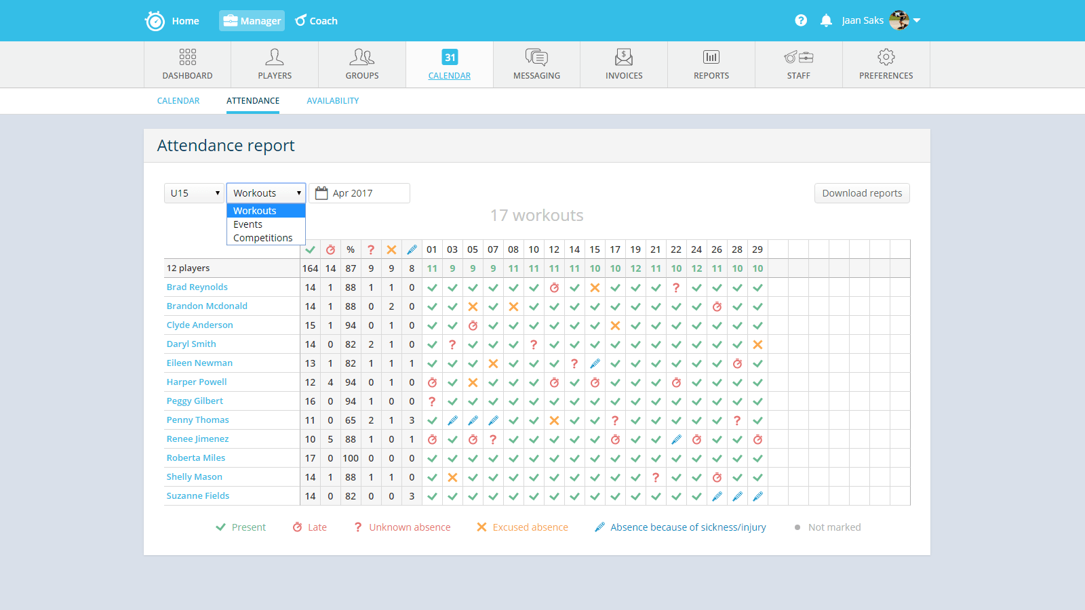The image size is (1085, 610).
Task: Toggle Roberta Miles' attendance on day 15
Action: coord(595,458)
